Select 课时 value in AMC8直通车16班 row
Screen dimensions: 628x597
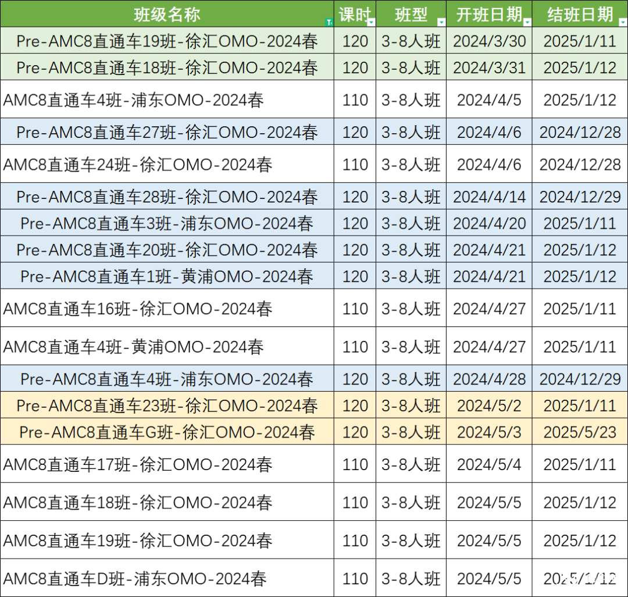coord(355,308)
